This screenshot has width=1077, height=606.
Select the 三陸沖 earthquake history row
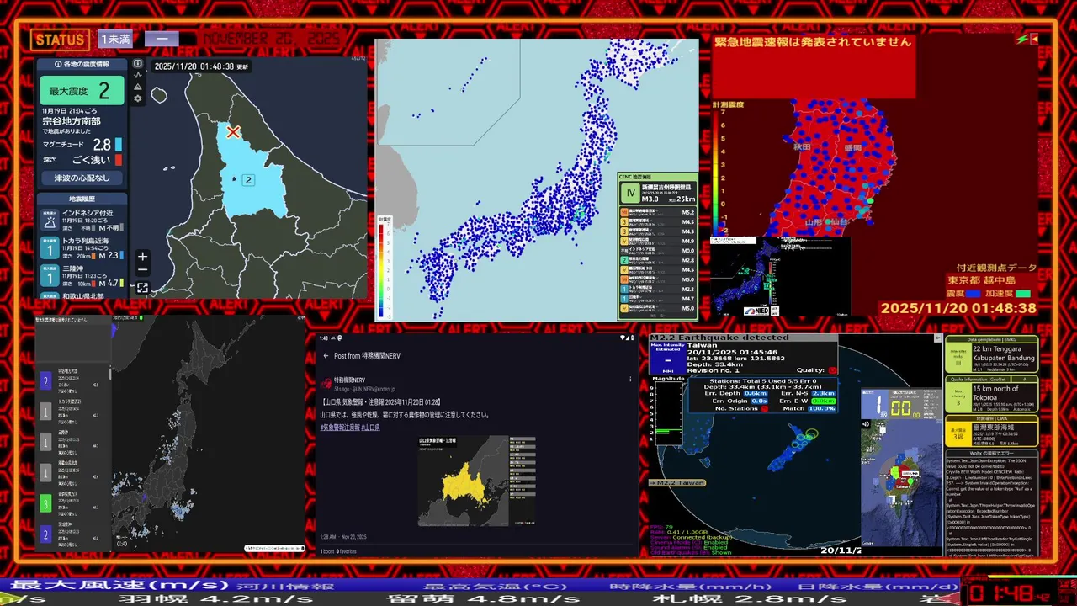pos(82,276)
